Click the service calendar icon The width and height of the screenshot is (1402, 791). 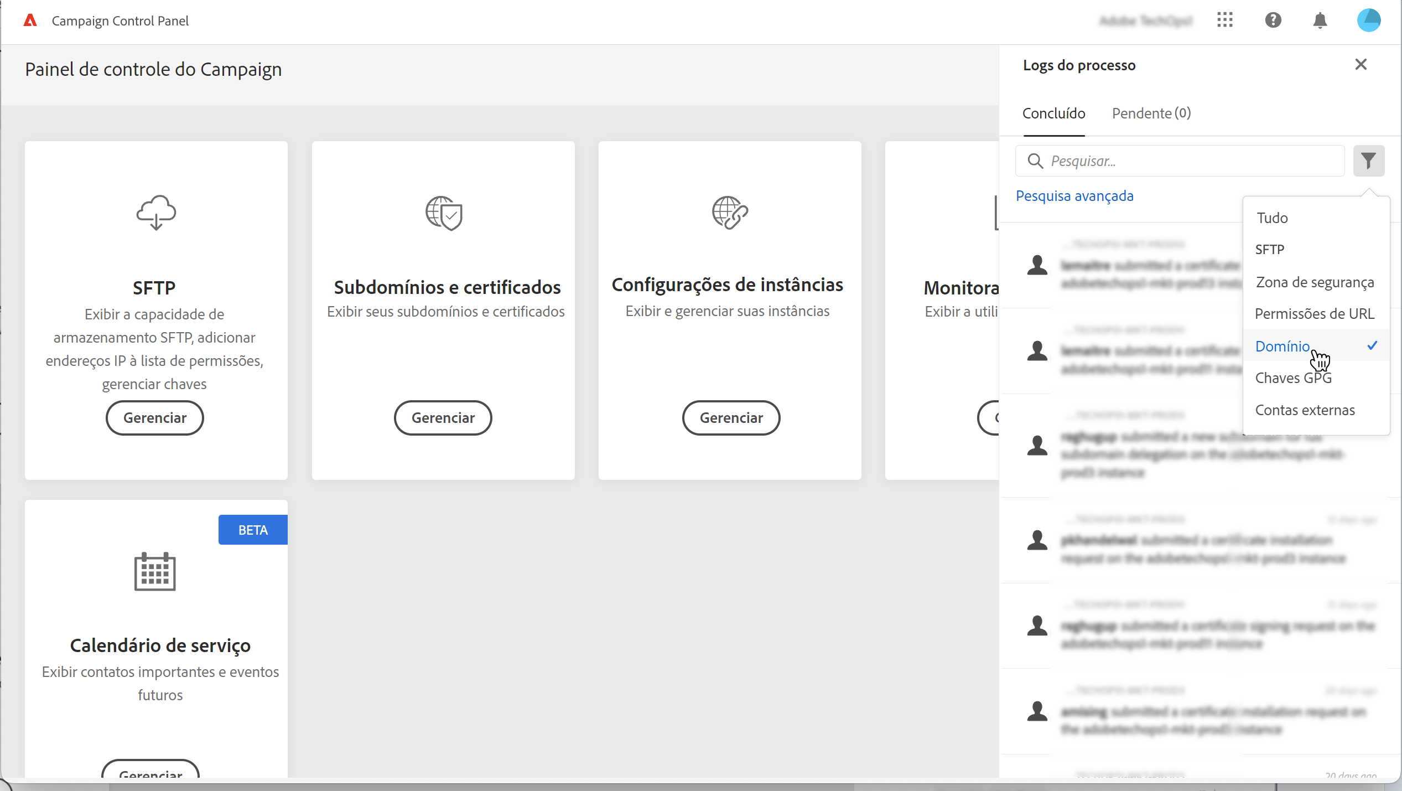click(155, 572)
